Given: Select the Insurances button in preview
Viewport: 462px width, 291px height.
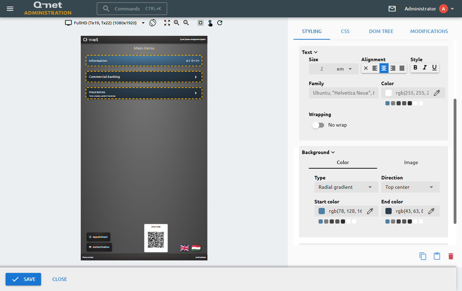Looking at the screenshot, I should click(x=144, y=93).
